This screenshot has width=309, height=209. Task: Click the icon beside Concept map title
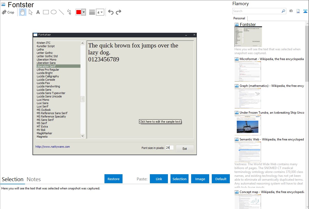tap(237, 192)
